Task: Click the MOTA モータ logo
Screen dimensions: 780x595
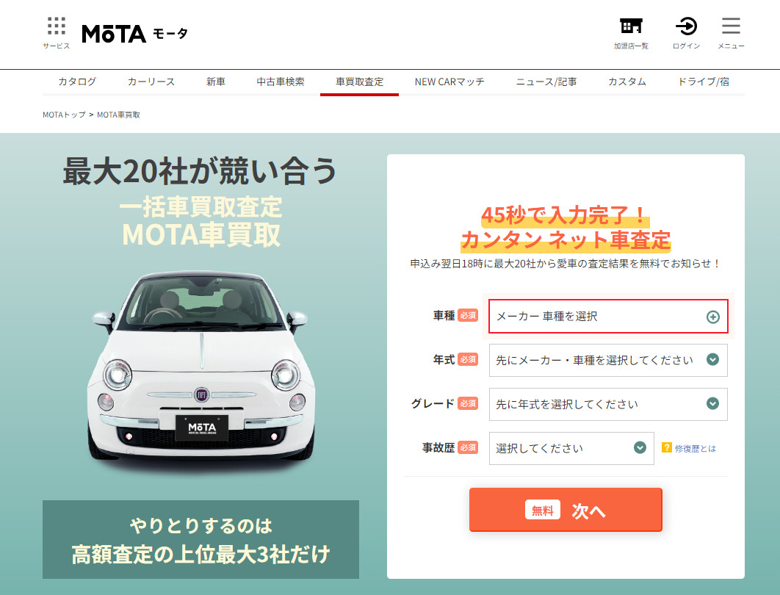Action: [135, 34]
